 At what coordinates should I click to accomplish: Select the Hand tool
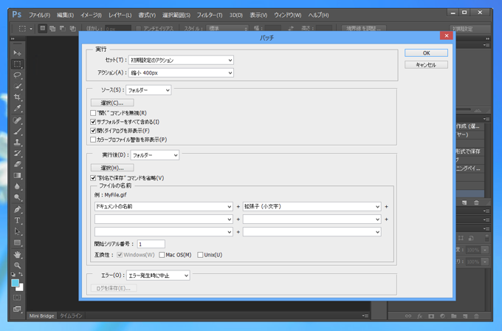point(17,255)
